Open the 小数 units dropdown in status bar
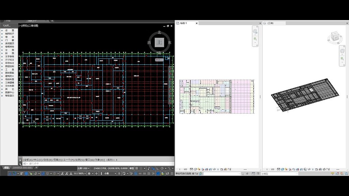The width and height of the screenshot is (349, 196). [x=110, y=174]
